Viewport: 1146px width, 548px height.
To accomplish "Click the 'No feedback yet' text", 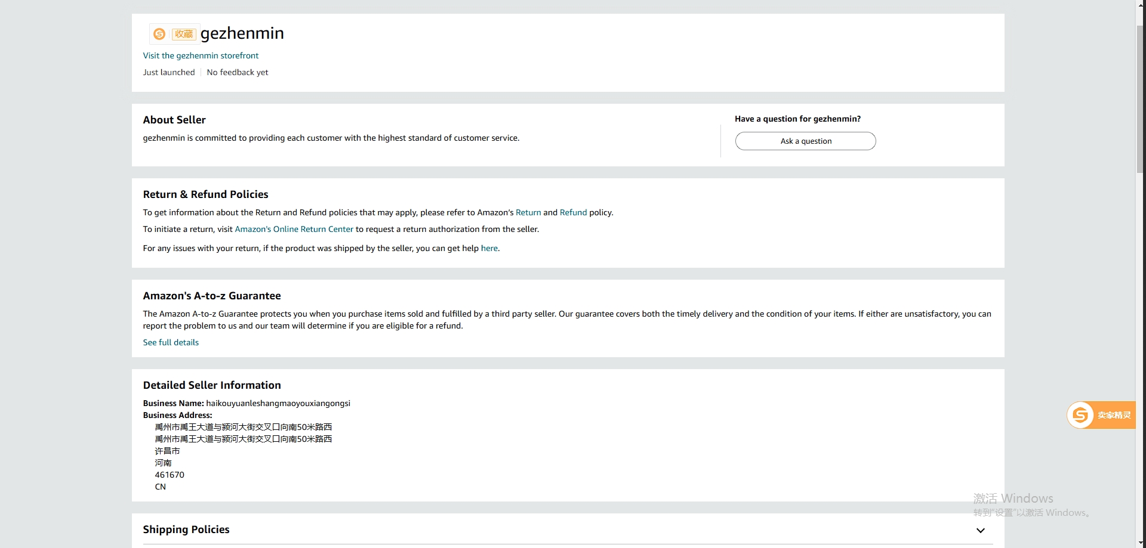I will [x=238, y=72].
